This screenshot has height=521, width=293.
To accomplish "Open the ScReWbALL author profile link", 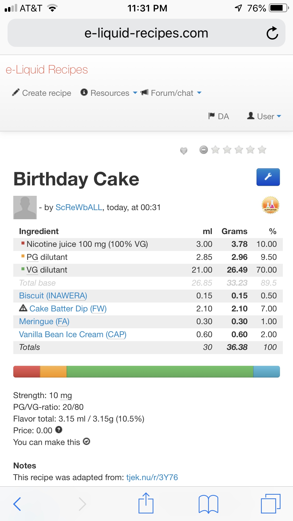I will (79, 207).
